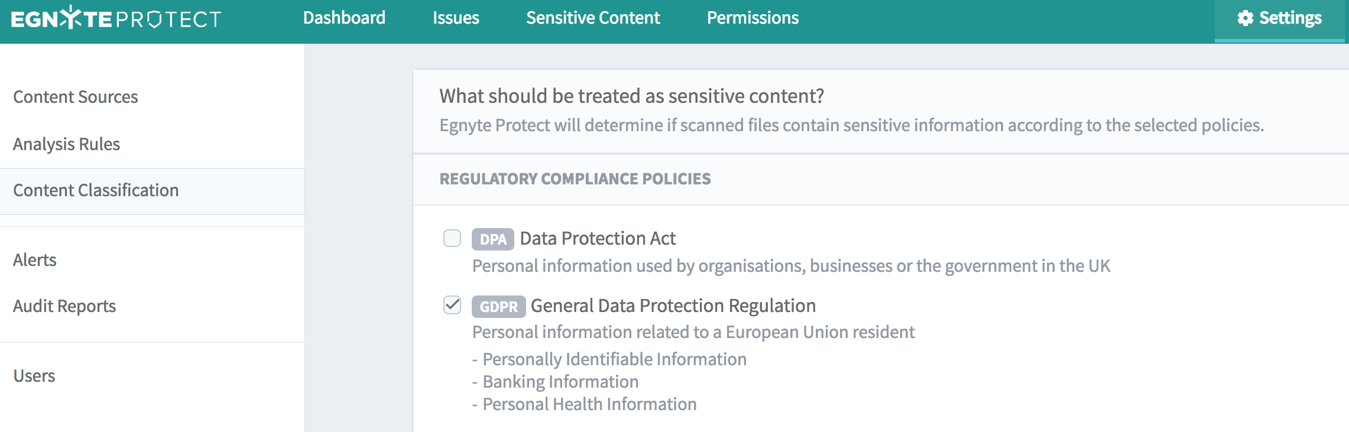
Task: Click the Data Protection Act policy name
Action: click(x=598, y=238)
